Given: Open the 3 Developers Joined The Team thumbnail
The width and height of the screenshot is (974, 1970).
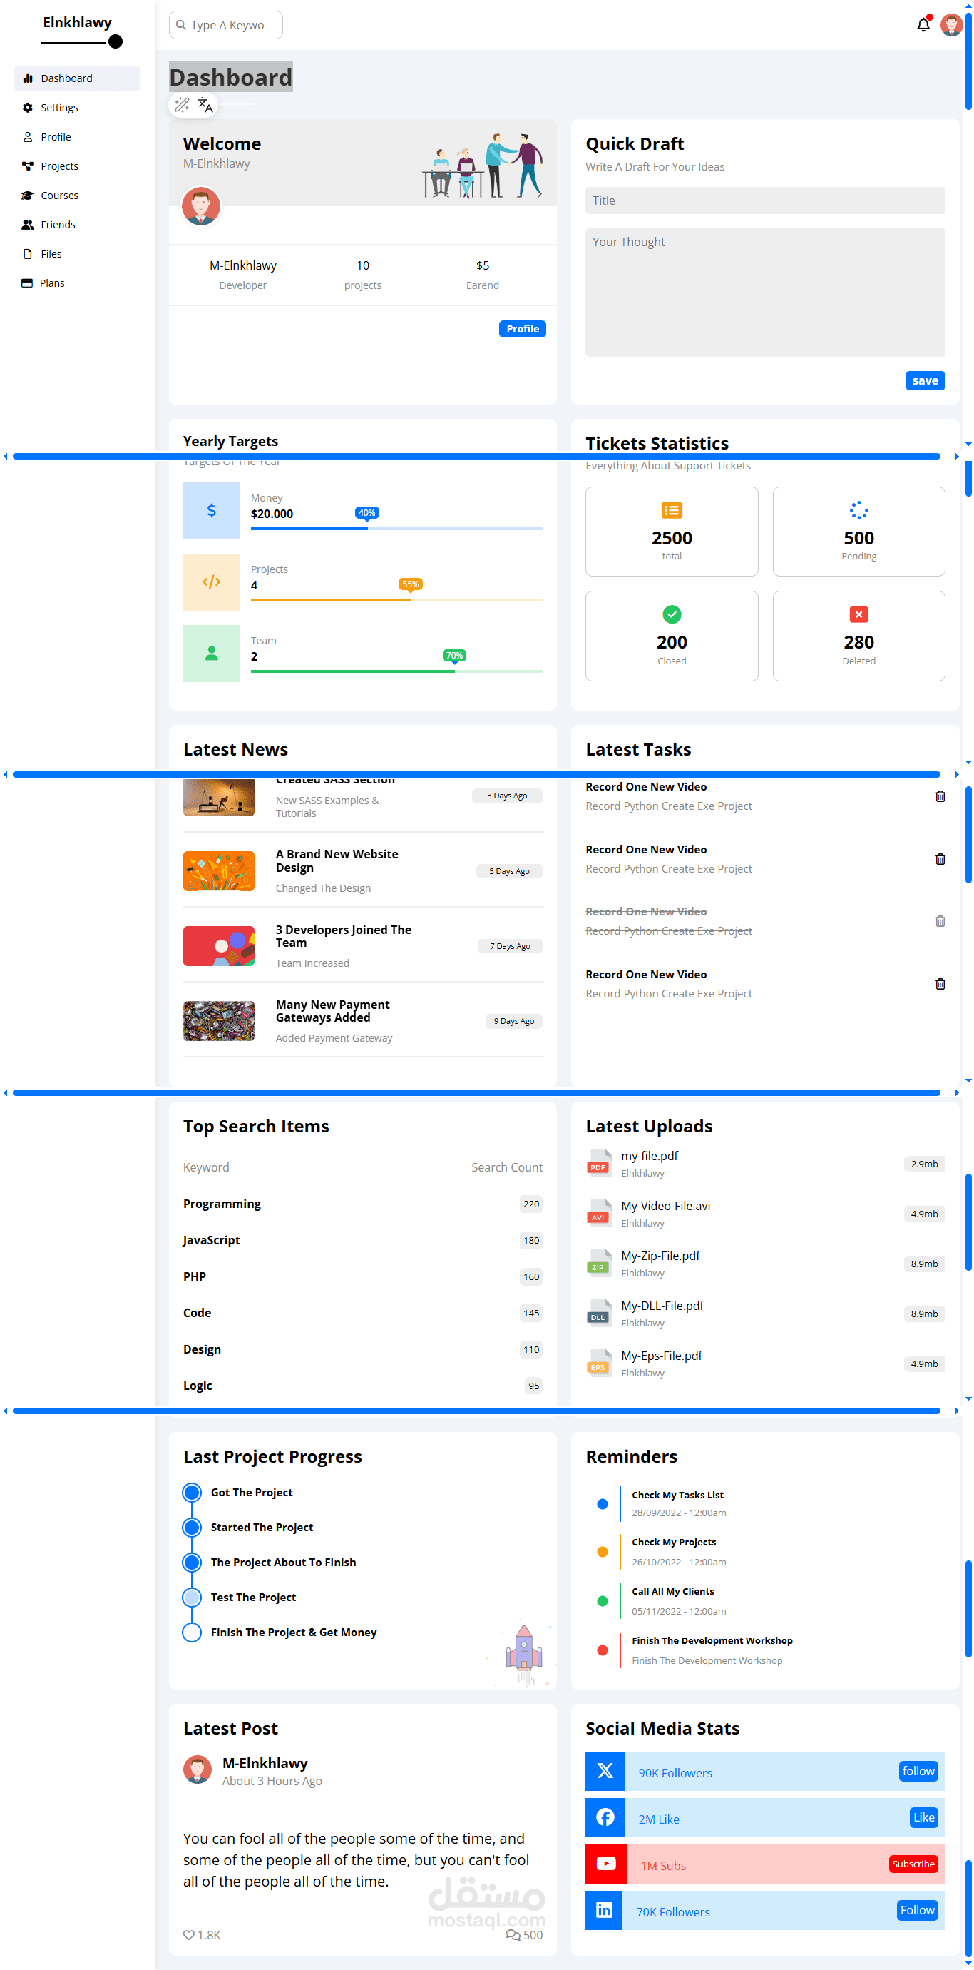Looking at the screenshot, I should 219,946.
